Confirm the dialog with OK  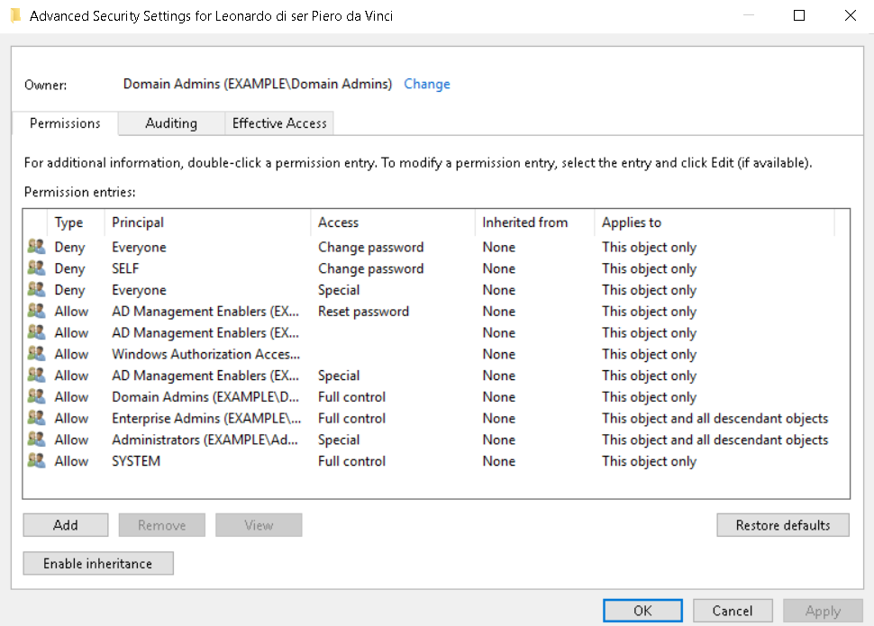[x=642, y=611]
